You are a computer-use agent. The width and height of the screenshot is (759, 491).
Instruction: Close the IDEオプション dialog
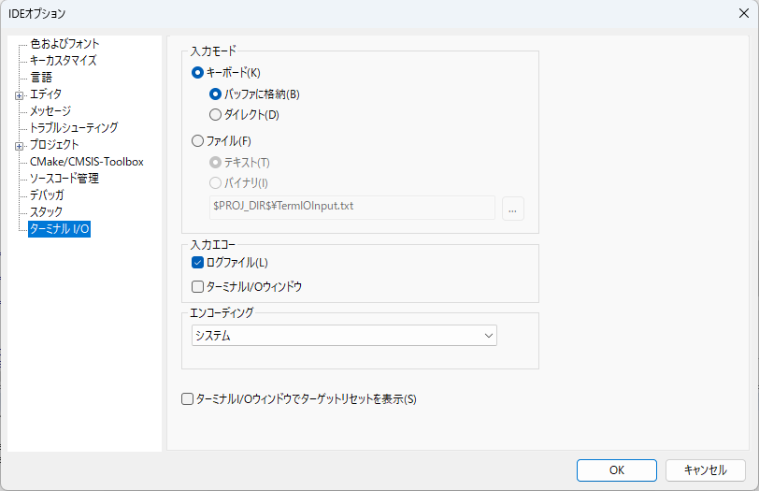[743, 13]
